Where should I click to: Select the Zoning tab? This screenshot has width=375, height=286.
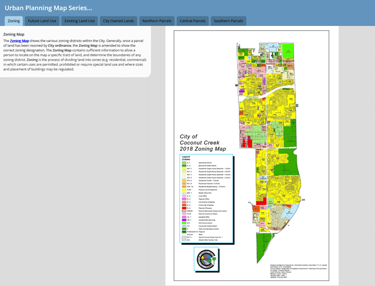tap(14, 21)
